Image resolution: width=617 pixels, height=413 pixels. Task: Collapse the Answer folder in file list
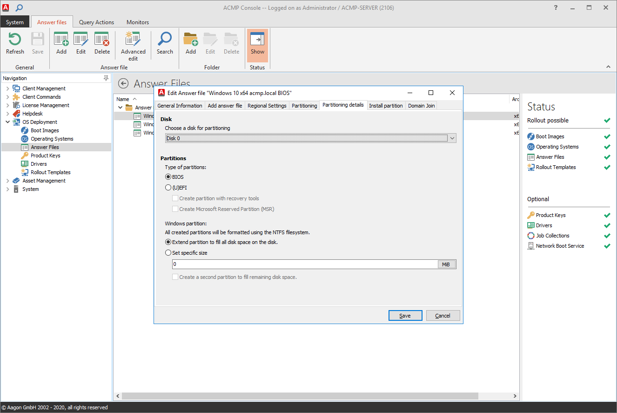coord(120,108)
